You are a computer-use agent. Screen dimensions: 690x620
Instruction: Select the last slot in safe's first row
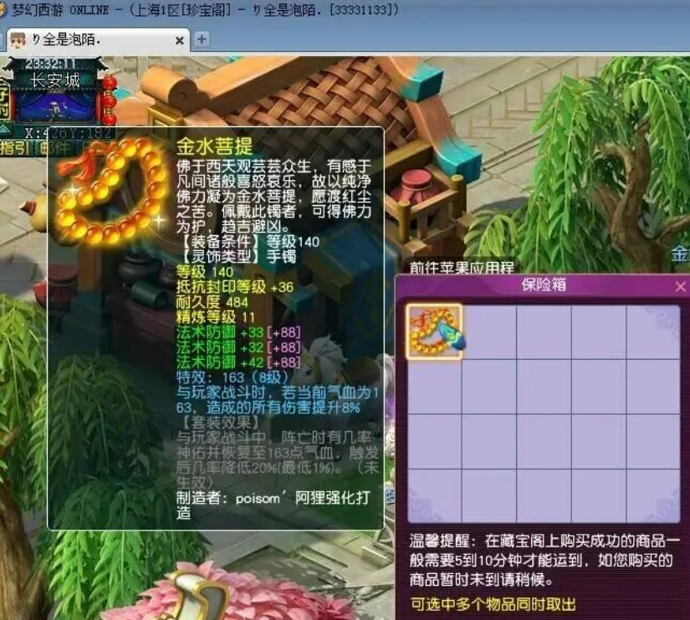(652, 332)
